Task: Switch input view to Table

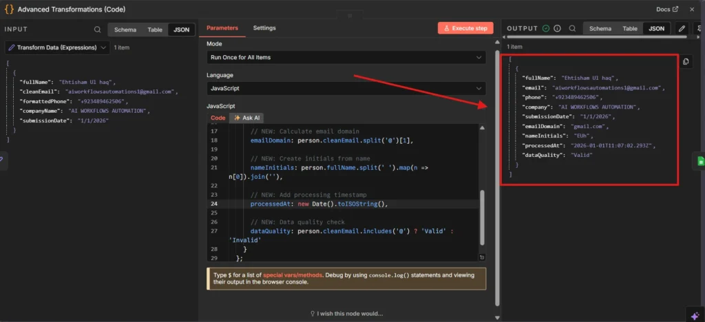Action: [x=155, y=30]
